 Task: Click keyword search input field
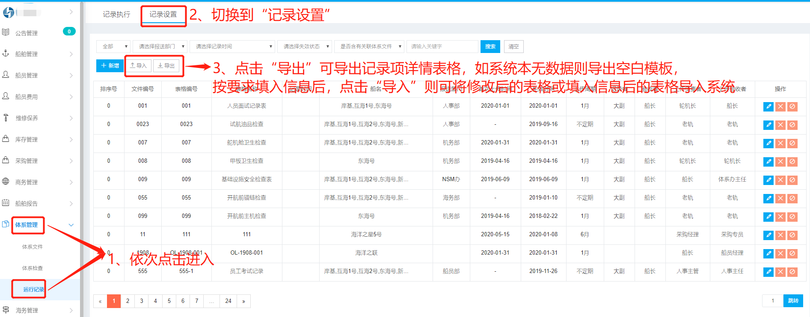[x=442, y=46]
